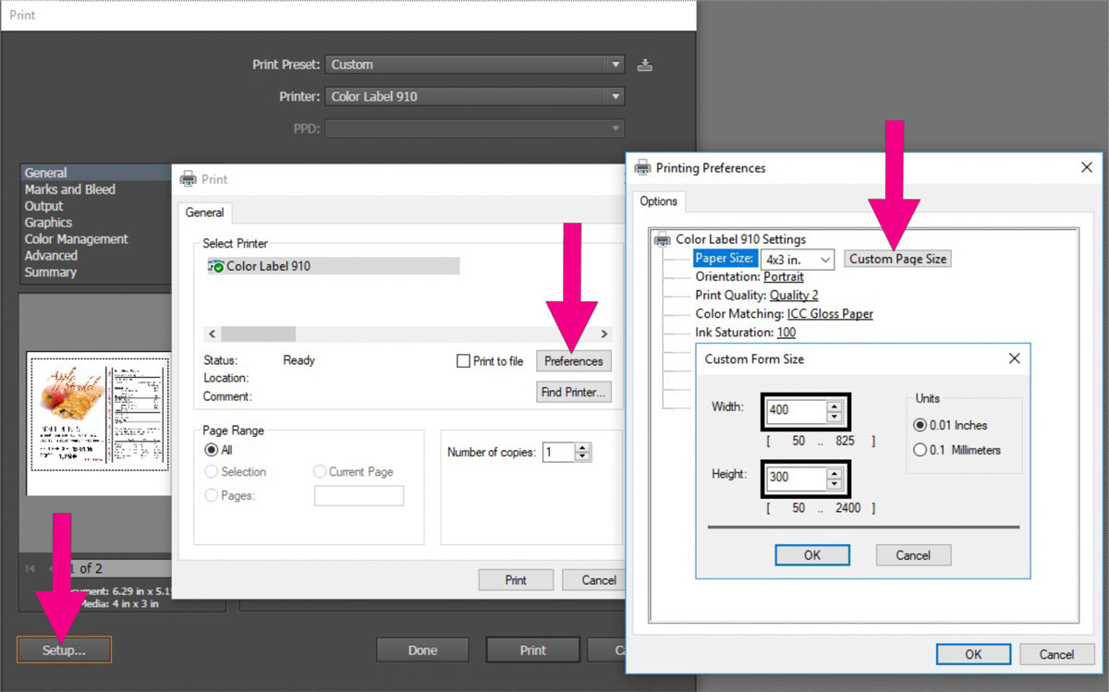Choose 0.1 Millimeters units
Viewport: 1109px width, 692px height.
920,450
